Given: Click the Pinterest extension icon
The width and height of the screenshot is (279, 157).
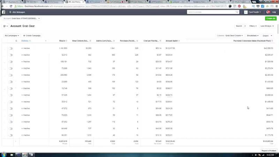Looking at the screenshot, I should coord(239,6).
